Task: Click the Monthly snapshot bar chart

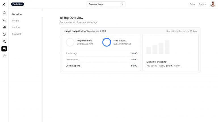Action: pos(158,47)
